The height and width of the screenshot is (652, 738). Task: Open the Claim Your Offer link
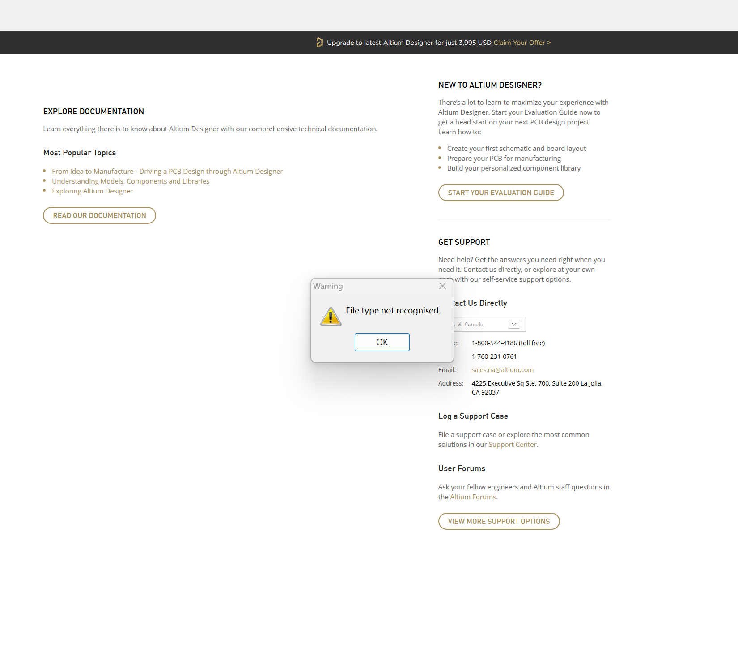click(522, 43)
